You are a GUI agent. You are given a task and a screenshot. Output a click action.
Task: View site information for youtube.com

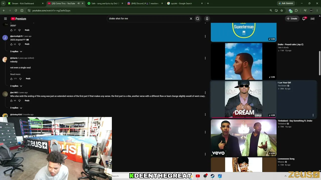[x=29, y=10]
